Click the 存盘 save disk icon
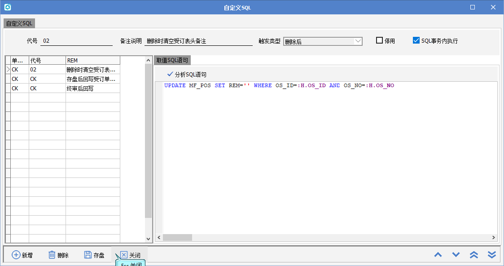The image size is (504, 266). (88, 255)
